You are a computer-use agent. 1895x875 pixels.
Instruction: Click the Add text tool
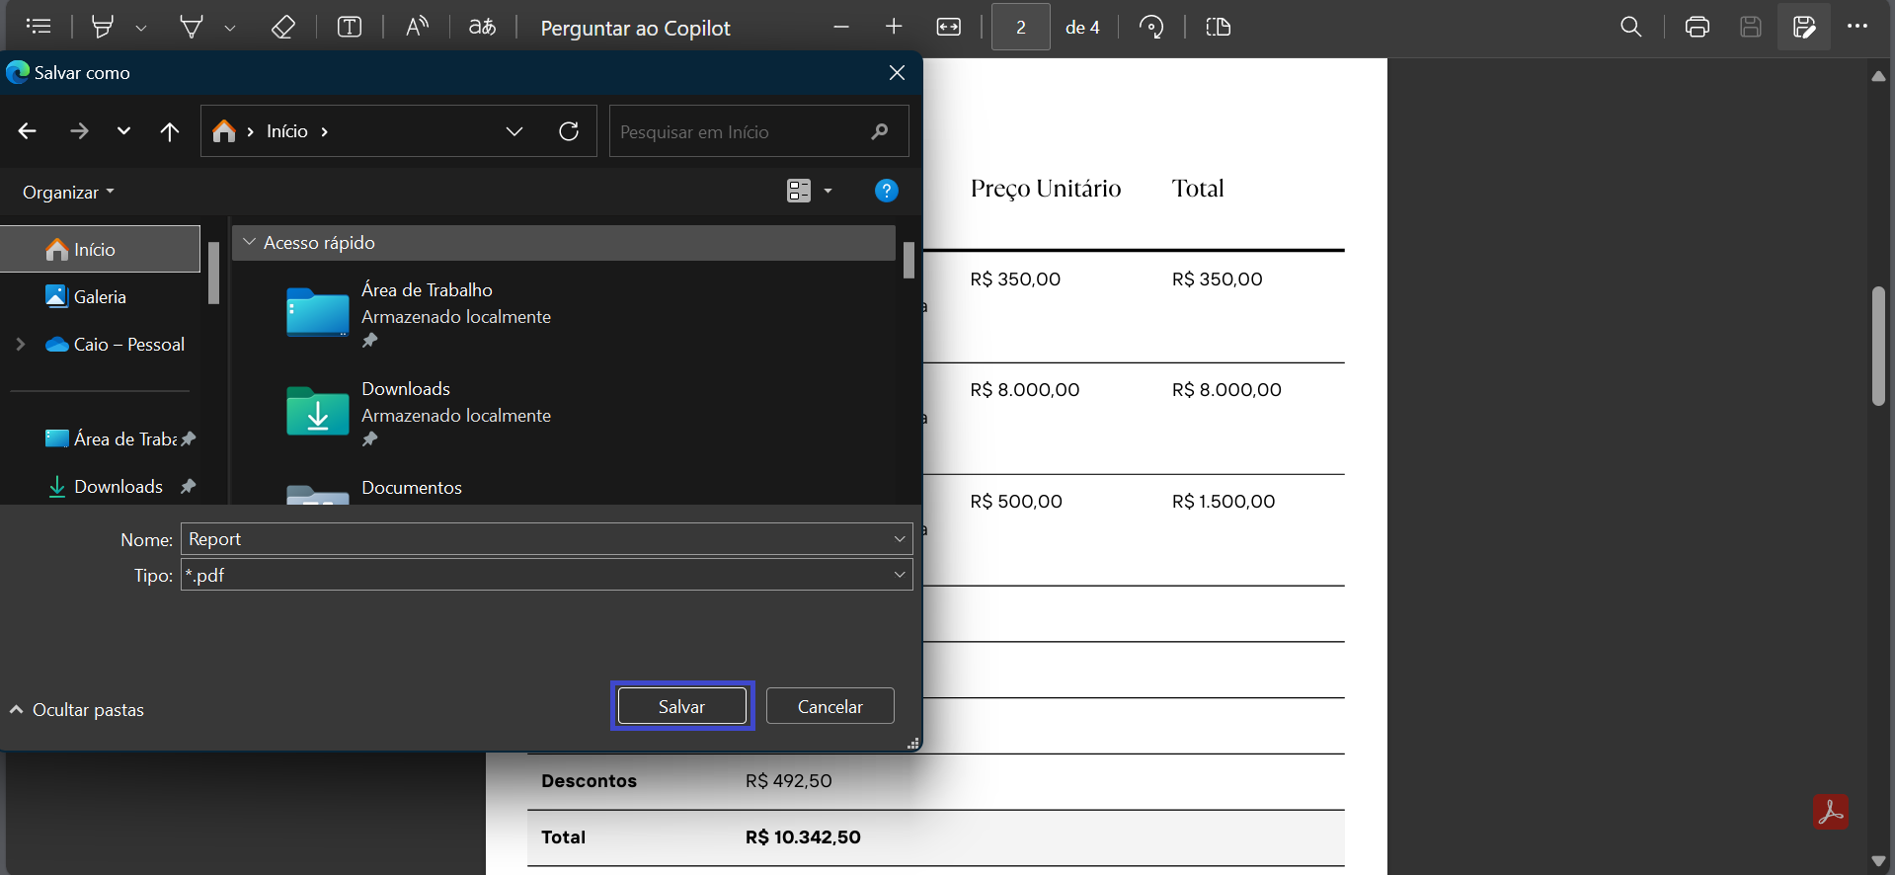click(350, 27)
